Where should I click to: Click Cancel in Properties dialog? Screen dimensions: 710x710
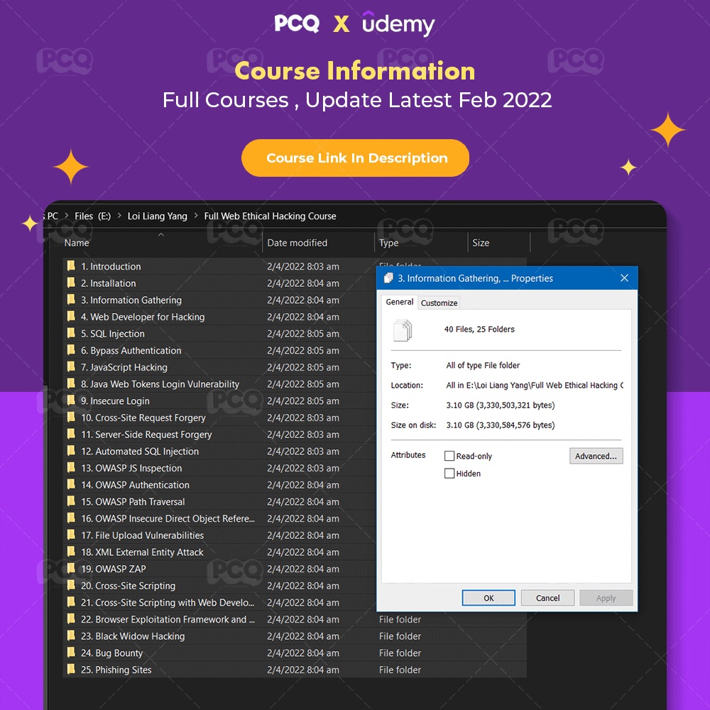(547, 598)
